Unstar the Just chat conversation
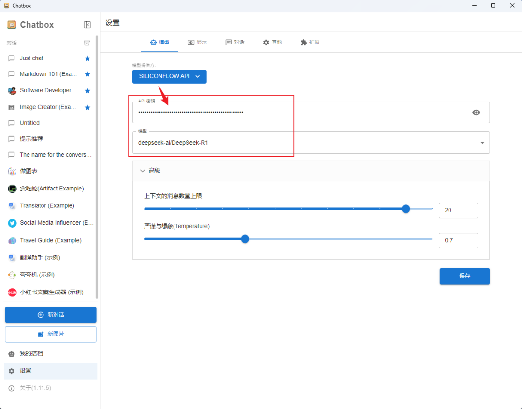Image resolution: width=522 pixels, height=409 pixels. (x=87, y=58)
